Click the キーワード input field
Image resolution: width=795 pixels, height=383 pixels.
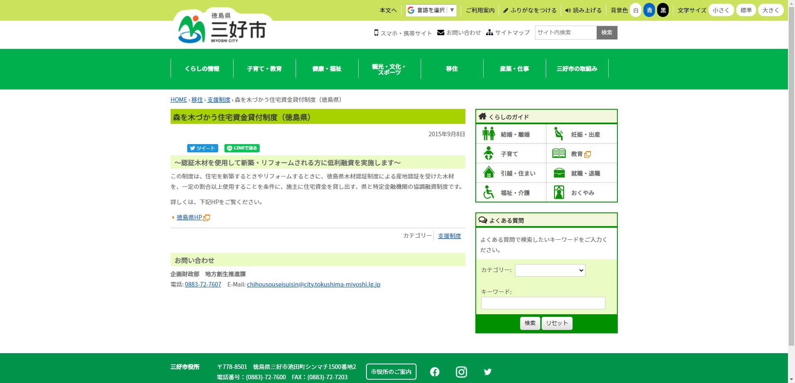tap(543, 303)
